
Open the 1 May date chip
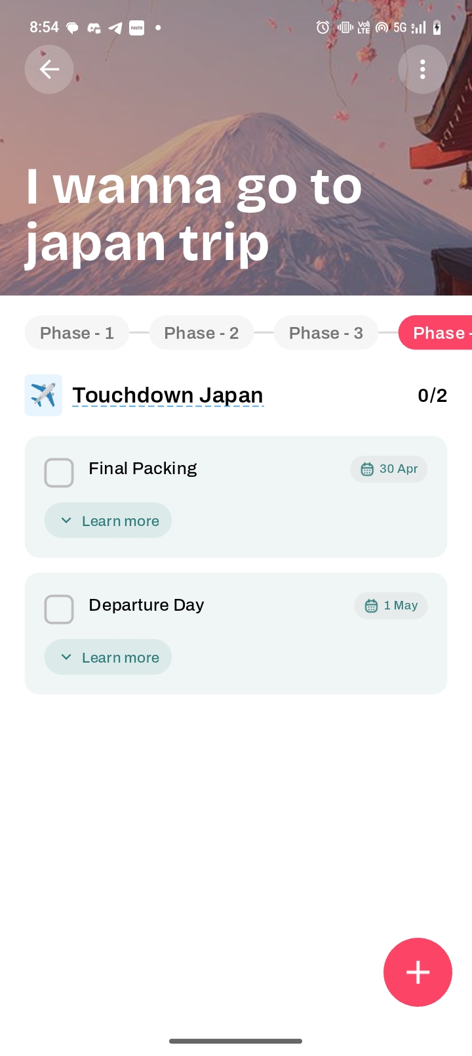pos(391,605)
